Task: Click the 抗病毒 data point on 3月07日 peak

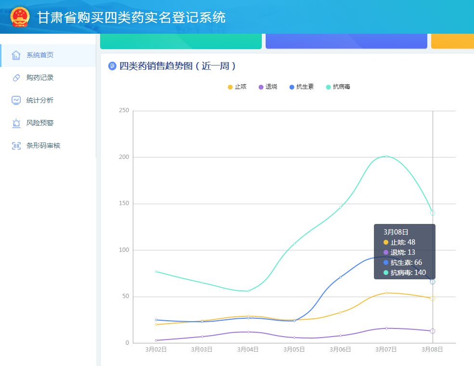Action: click(x=386, y=156)
